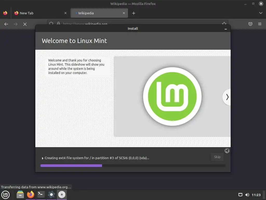Click the 'Creating ext4 file system' status text
Screen dimensions: 266x200
(x=97, y=158)
